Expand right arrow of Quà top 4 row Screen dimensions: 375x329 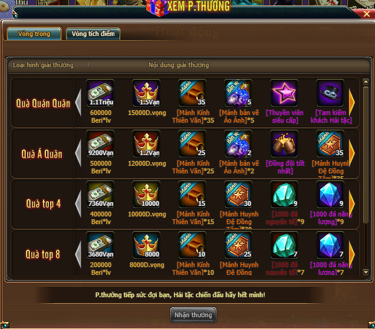(352, 204)
